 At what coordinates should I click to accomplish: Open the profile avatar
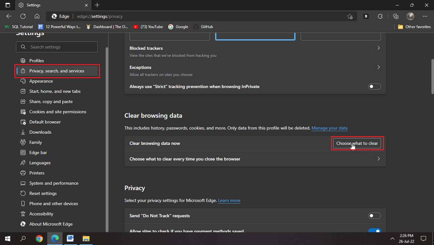pos(410,16)
